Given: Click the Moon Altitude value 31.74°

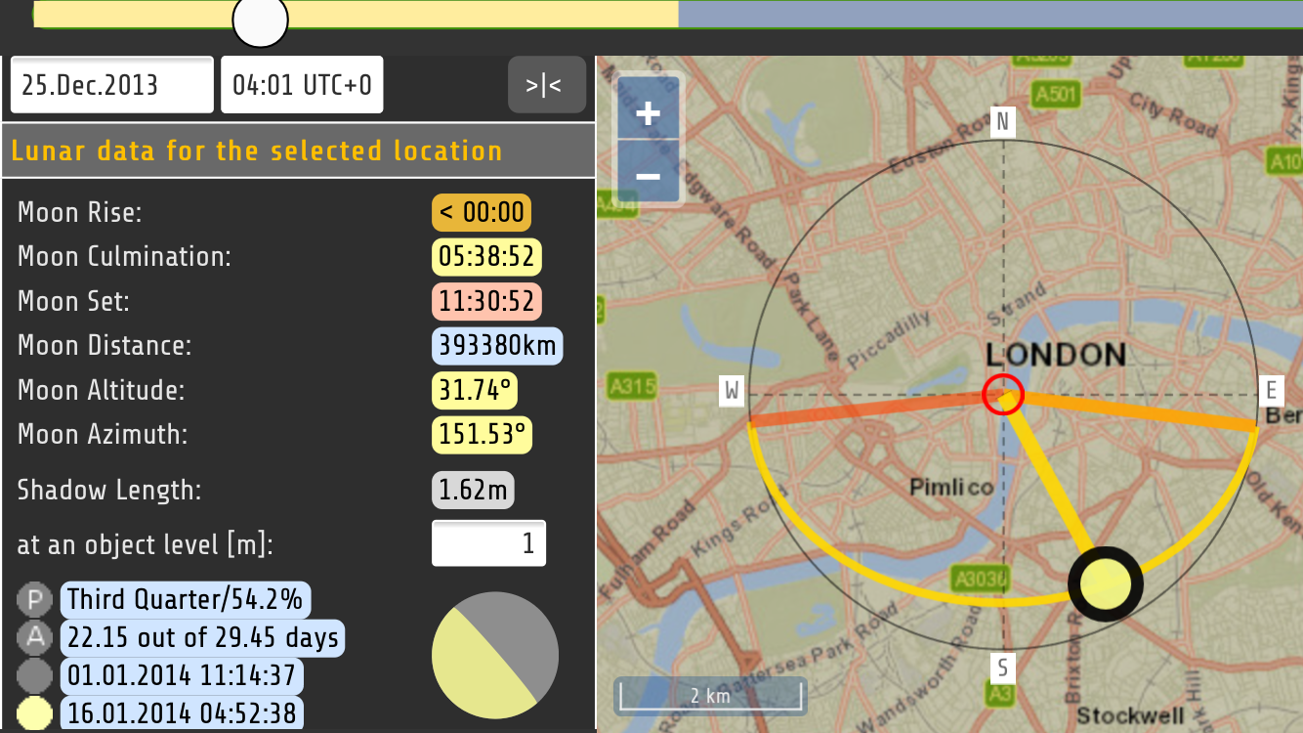Looking at the screenshot, I should 475,390.
